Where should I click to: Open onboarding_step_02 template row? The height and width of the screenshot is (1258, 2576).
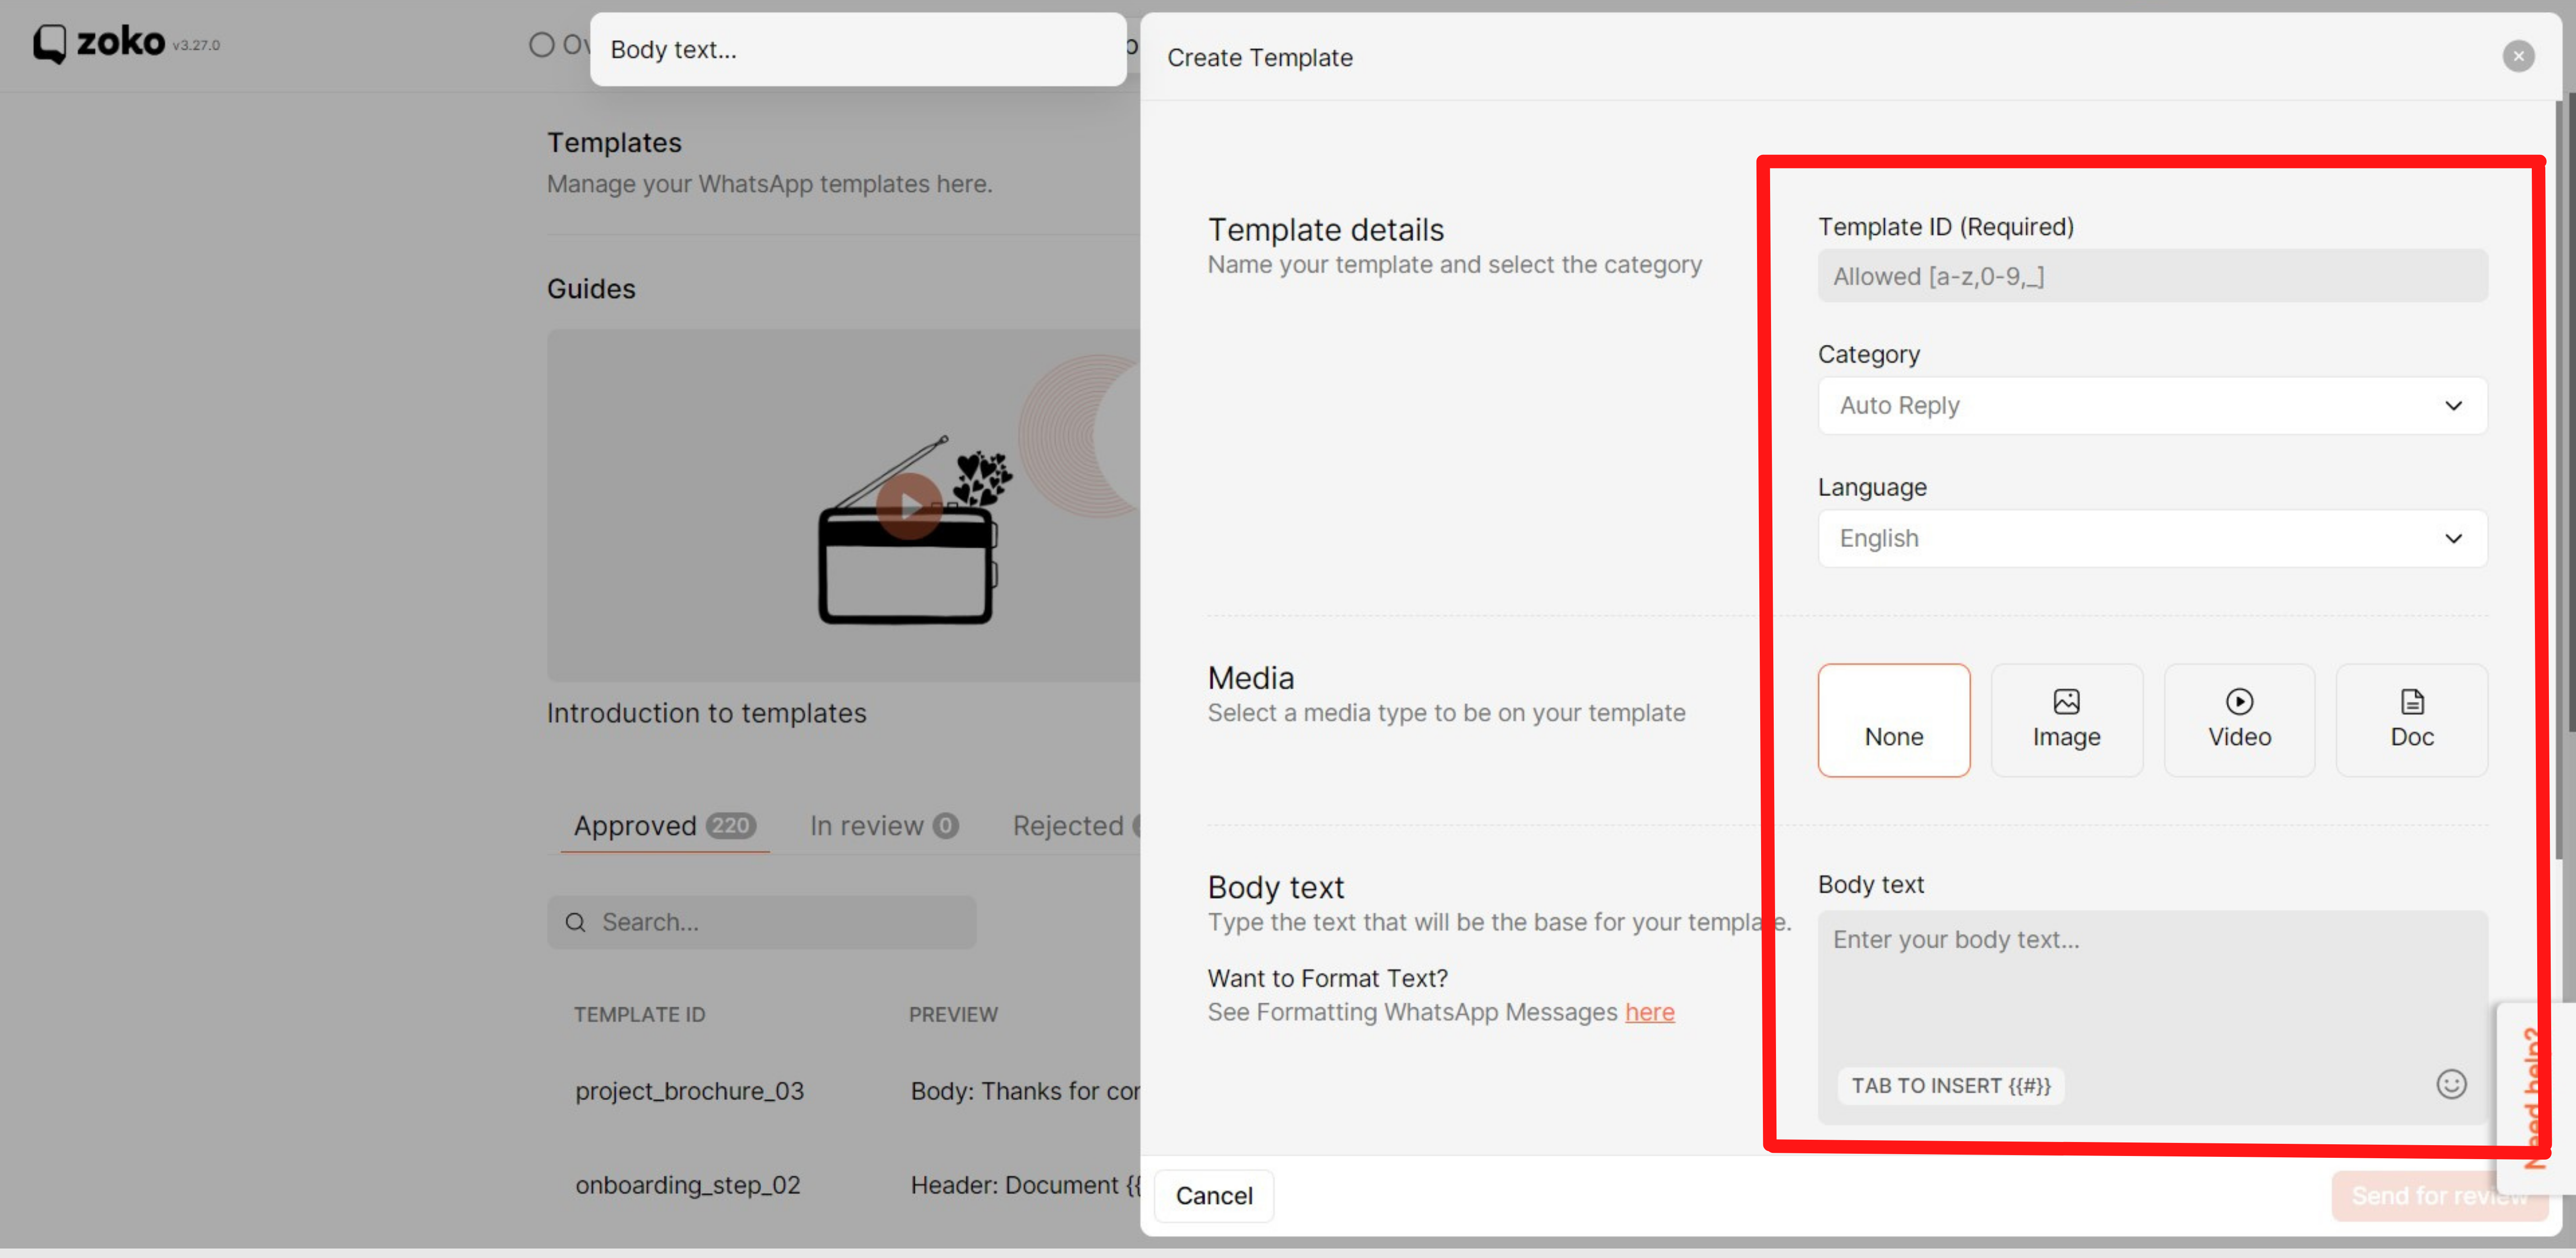688,1185
